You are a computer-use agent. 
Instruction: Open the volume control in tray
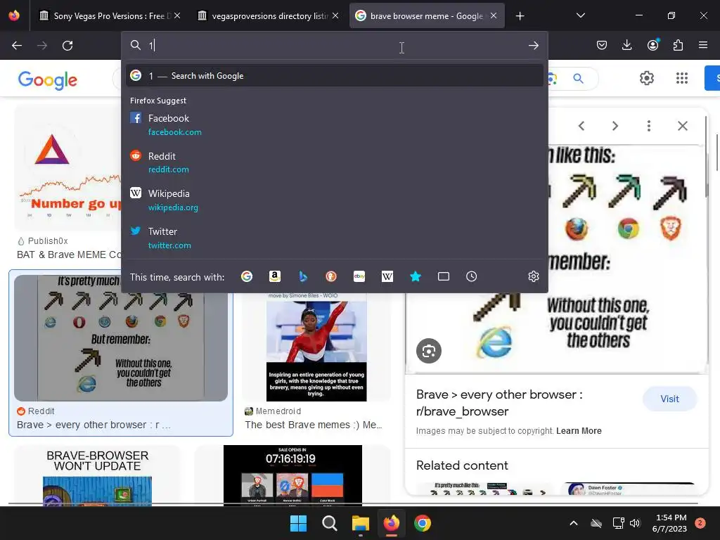[635, 523]
